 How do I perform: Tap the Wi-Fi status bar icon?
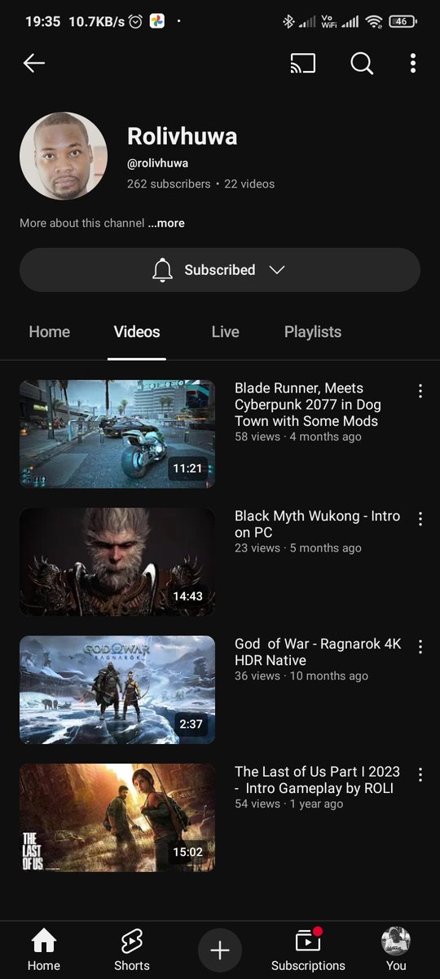[374, 21]
